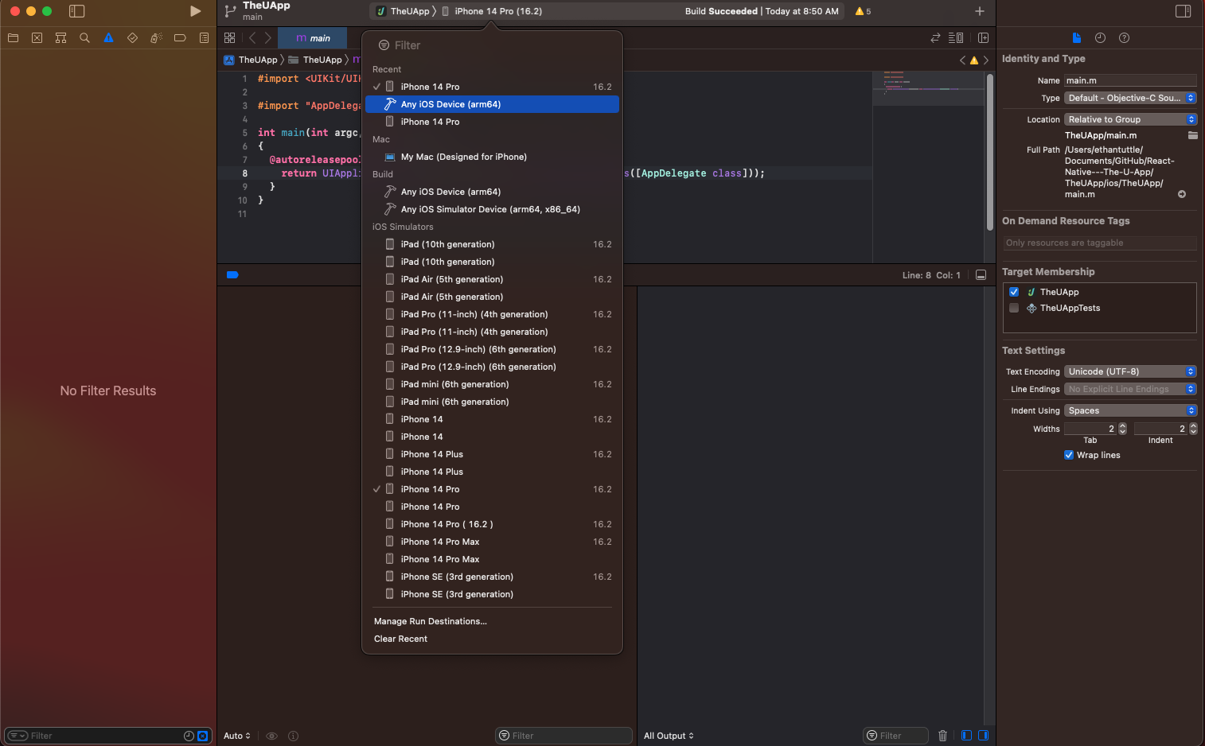Select Any iOS Simulator Device destination
Screen dimensions: 1205x746
(x=490, y=209)
